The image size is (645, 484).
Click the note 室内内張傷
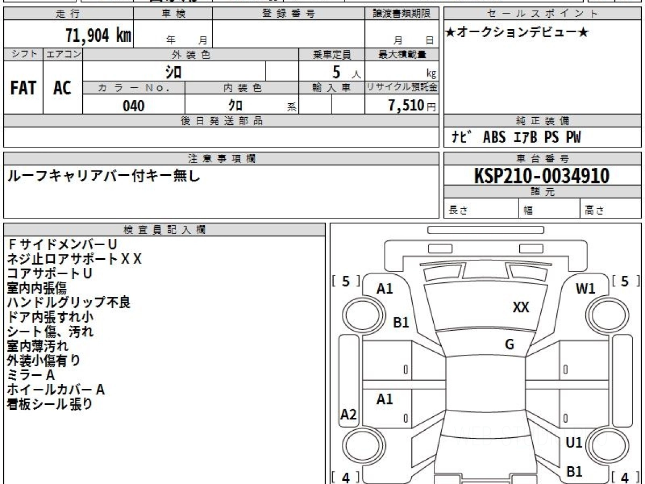point(37,288)
